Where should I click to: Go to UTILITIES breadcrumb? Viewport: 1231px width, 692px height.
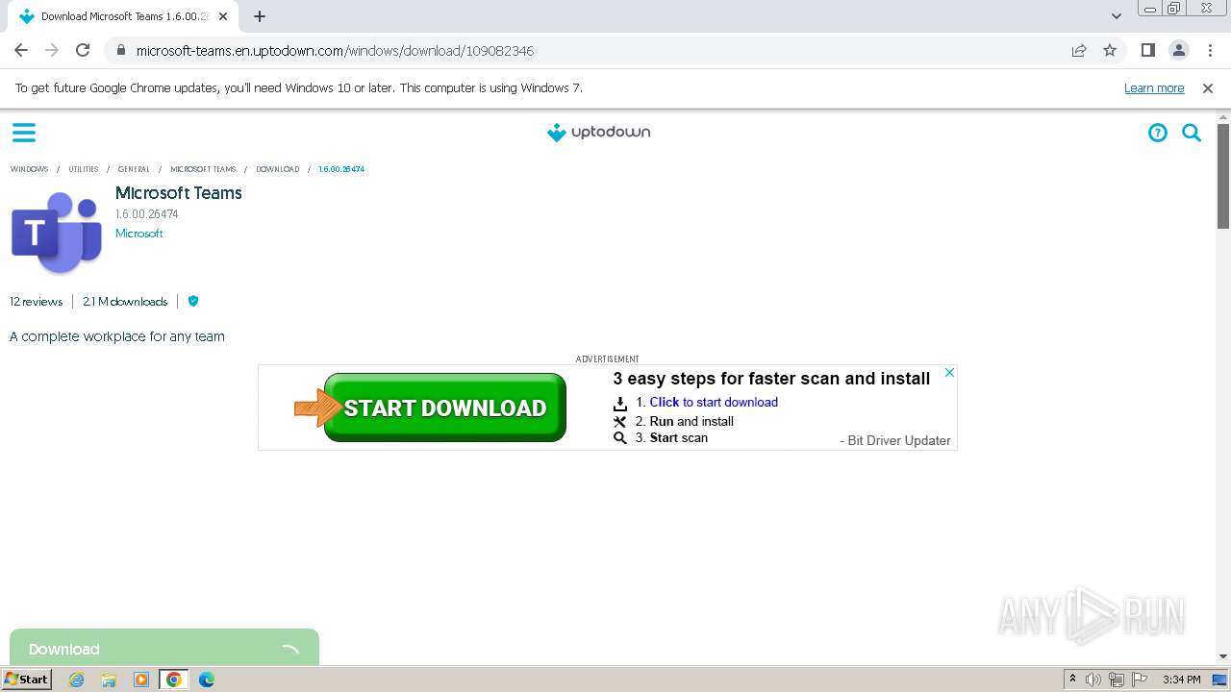84,169
